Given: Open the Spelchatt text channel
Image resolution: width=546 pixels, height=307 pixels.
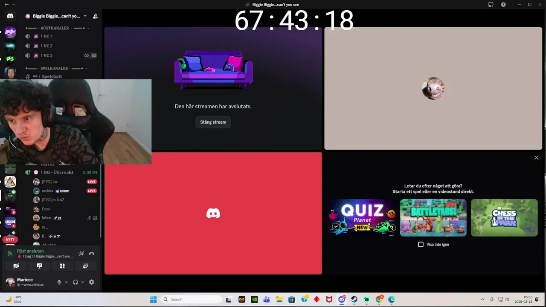Looking at the screenshot, I should [61, 76].
